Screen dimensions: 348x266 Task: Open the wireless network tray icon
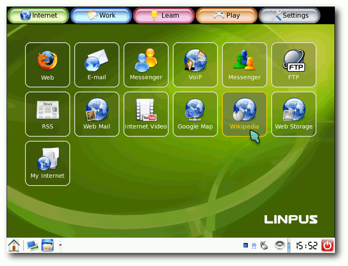point(254,246)
